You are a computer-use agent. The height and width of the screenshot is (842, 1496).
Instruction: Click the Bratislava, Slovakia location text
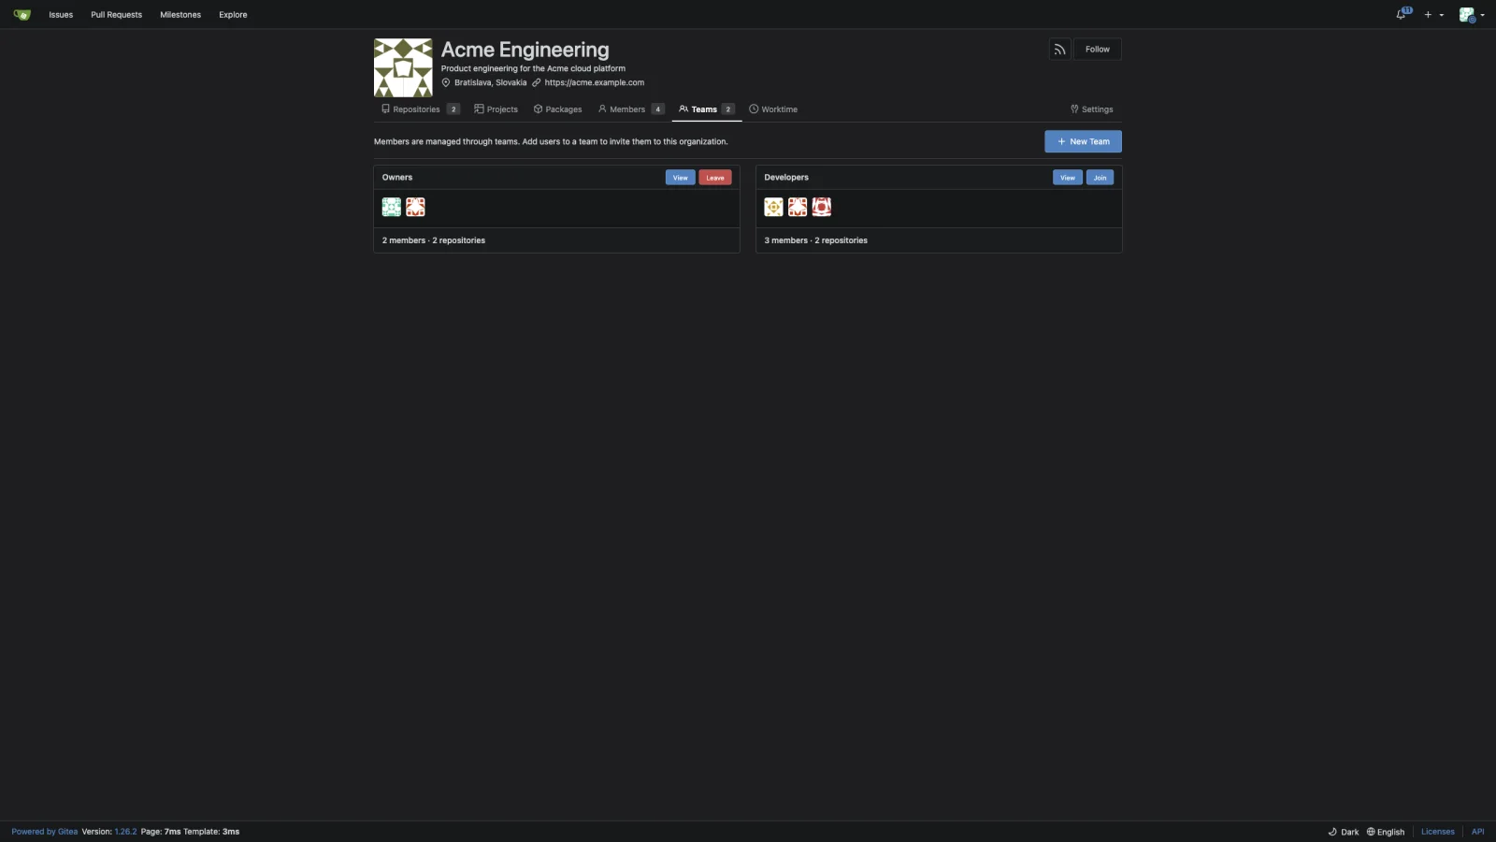(490, 82)
